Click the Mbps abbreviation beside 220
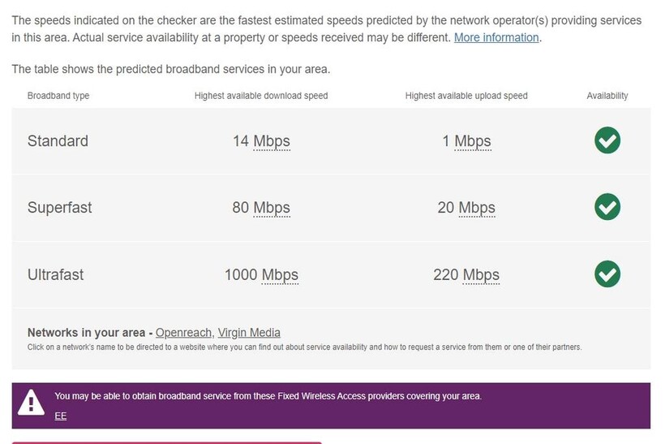665x444 pixels. pos(481,275)
